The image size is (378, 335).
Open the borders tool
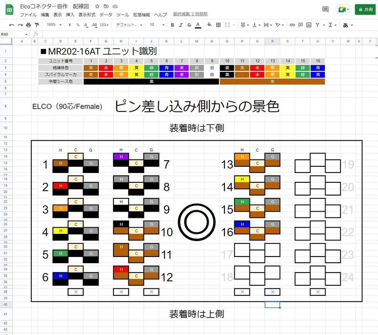point(219,25)
